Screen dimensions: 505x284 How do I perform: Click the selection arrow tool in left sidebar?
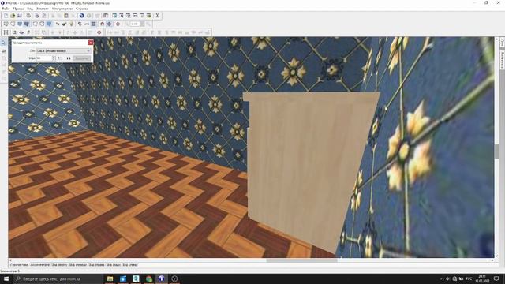[4, 43]
